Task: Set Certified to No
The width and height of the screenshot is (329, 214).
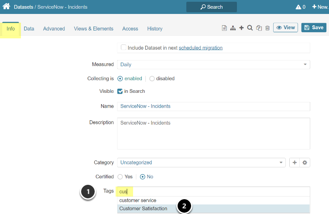Action: click(143, 177)
